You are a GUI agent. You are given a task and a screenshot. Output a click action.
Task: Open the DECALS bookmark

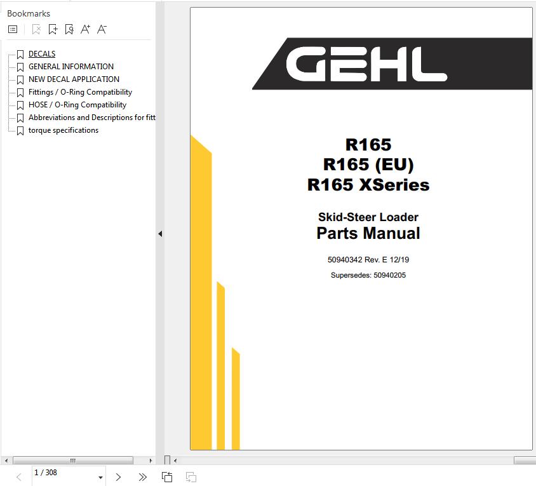[42, 54]
